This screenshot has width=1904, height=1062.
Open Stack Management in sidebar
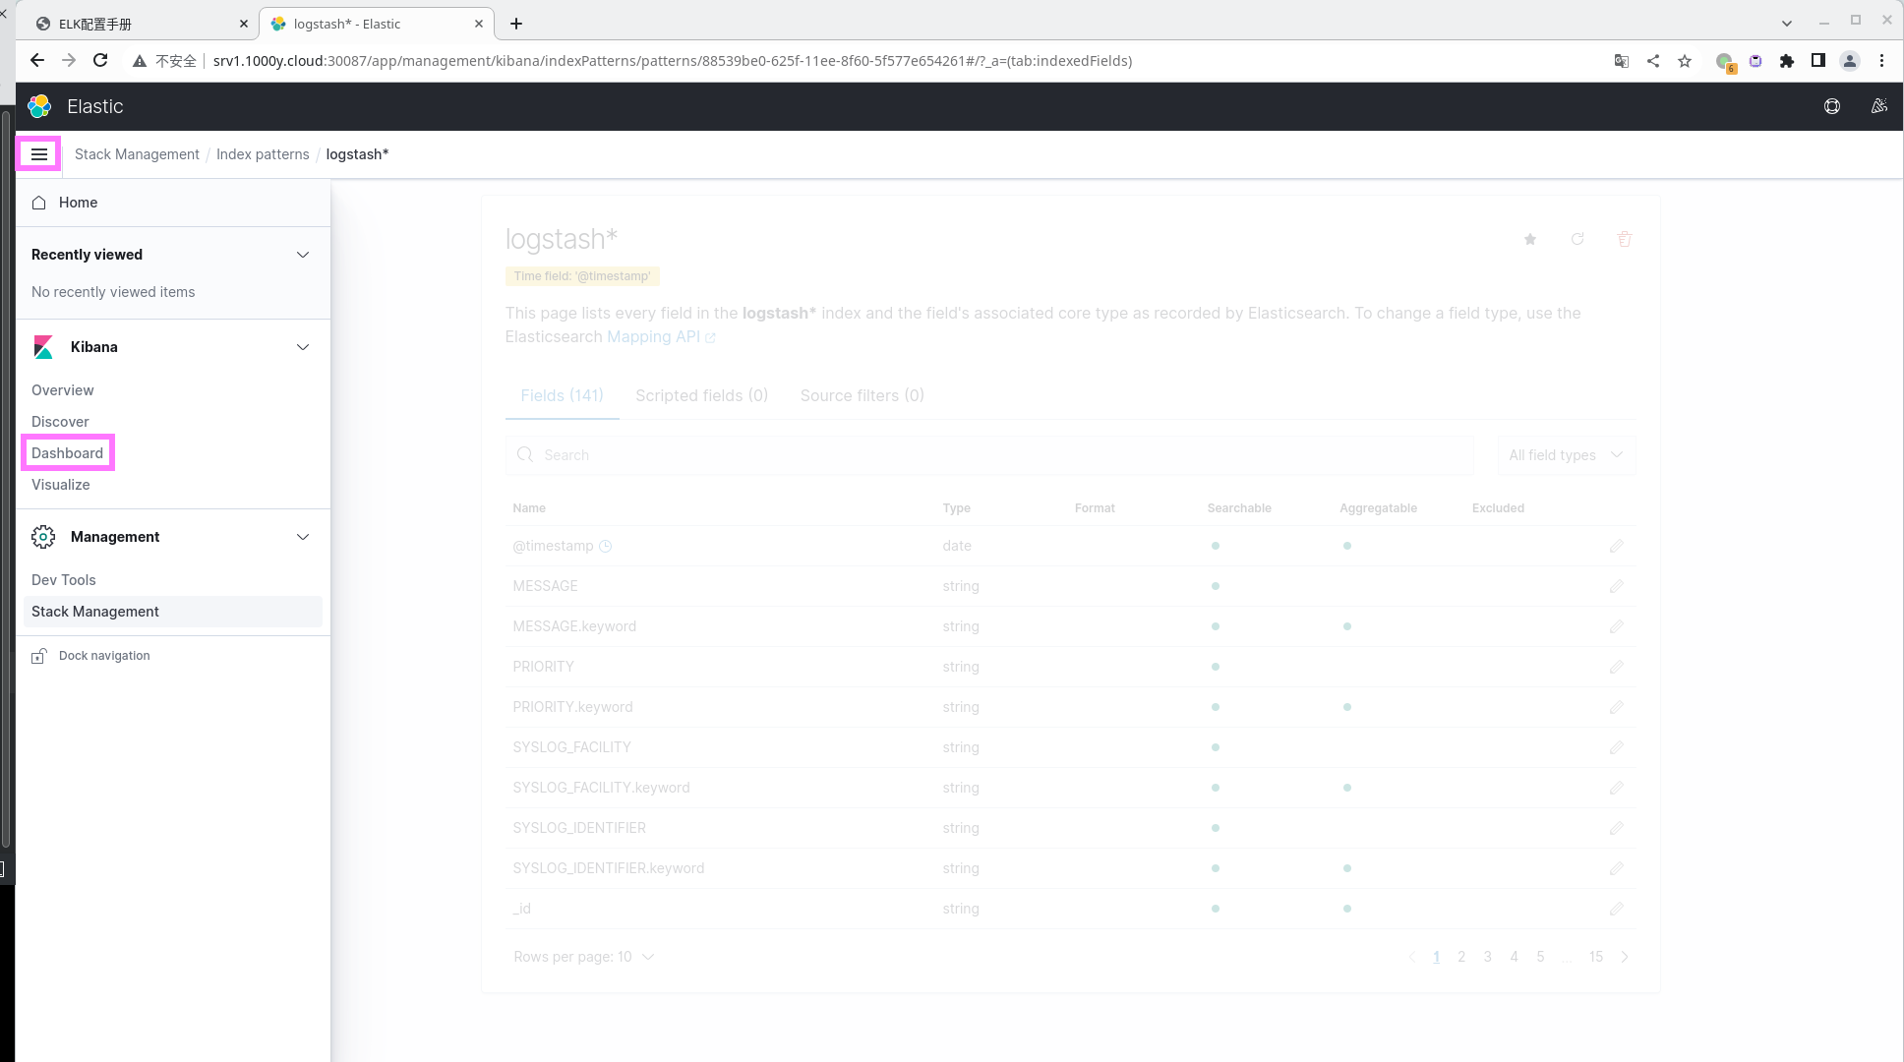[x=173, y=612]
